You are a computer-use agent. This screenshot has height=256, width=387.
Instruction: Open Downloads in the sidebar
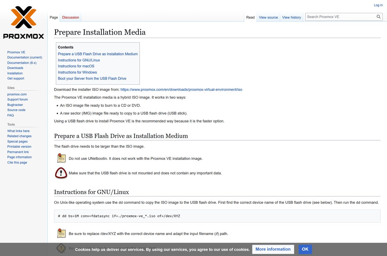click(x=15, y=68)
